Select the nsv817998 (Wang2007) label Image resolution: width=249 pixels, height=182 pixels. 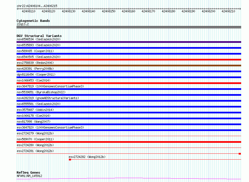coord(34,122)
